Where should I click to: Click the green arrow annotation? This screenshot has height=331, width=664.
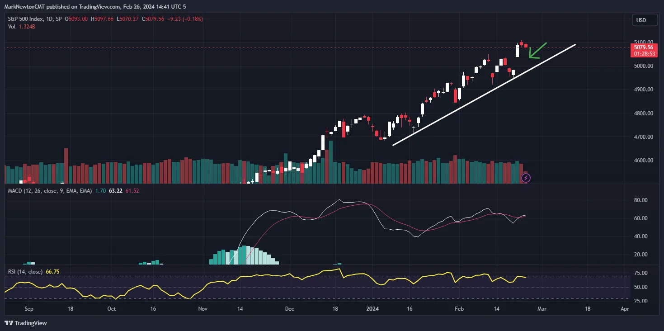click(x=537, y=51)
